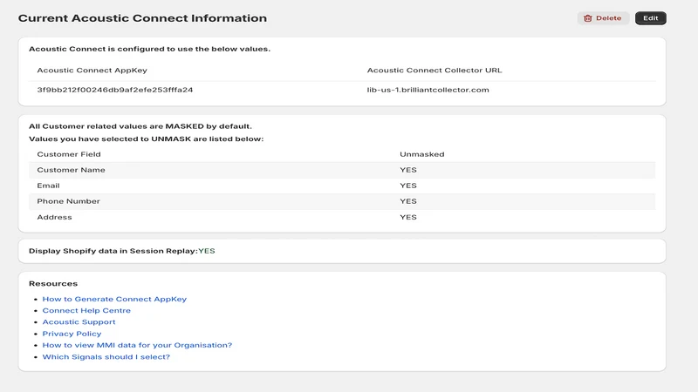Open the Privacy Policy link
The height and width of the screenshot is (392, 698).
pos(72,334)
